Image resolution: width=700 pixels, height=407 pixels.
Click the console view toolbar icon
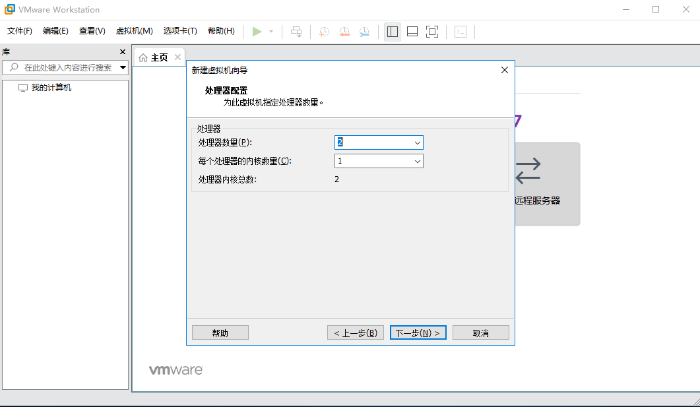(461, 32)
